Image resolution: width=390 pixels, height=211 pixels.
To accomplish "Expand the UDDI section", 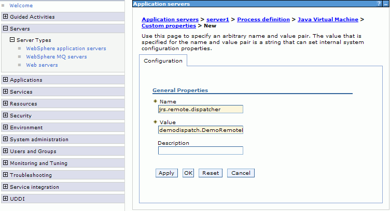I will pyautogui.click(x=6, y=199).
